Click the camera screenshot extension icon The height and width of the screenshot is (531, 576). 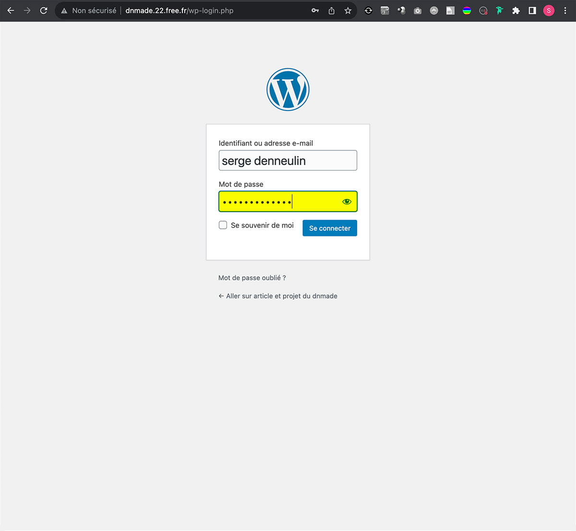point(418,11)
